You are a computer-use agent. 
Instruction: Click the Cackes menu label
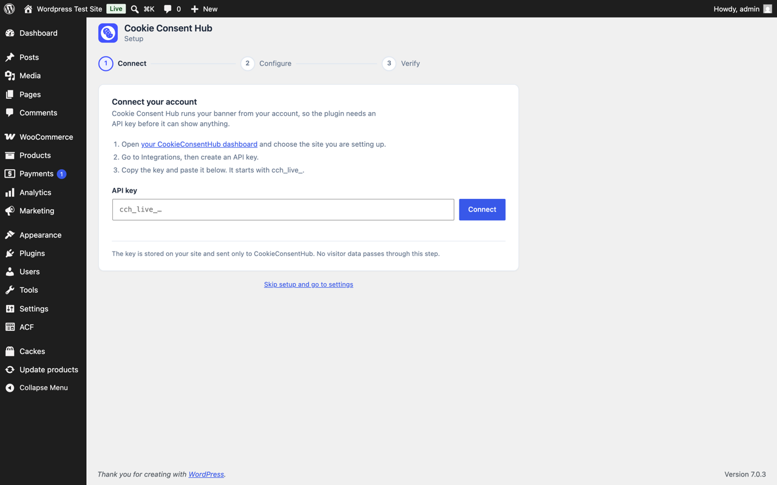point(32,351)
